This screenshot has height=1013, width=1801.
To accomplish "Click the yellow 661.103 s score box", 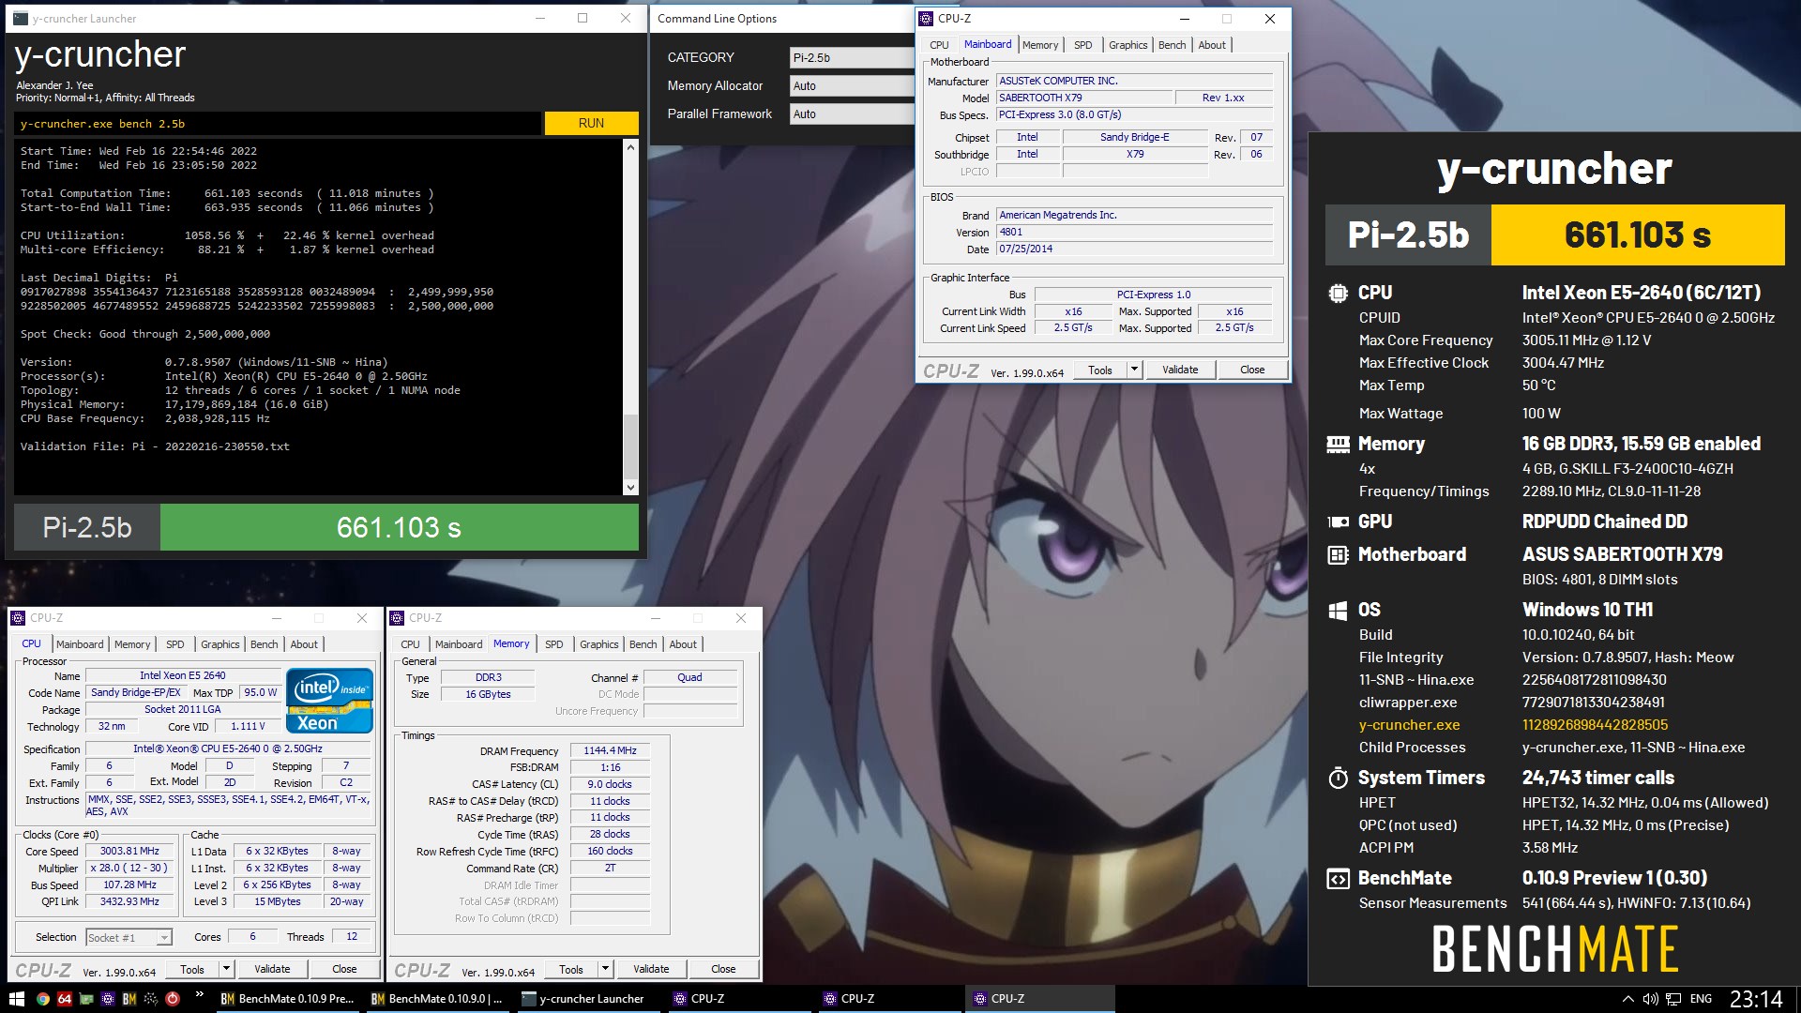I will [x=1638, y=234].
